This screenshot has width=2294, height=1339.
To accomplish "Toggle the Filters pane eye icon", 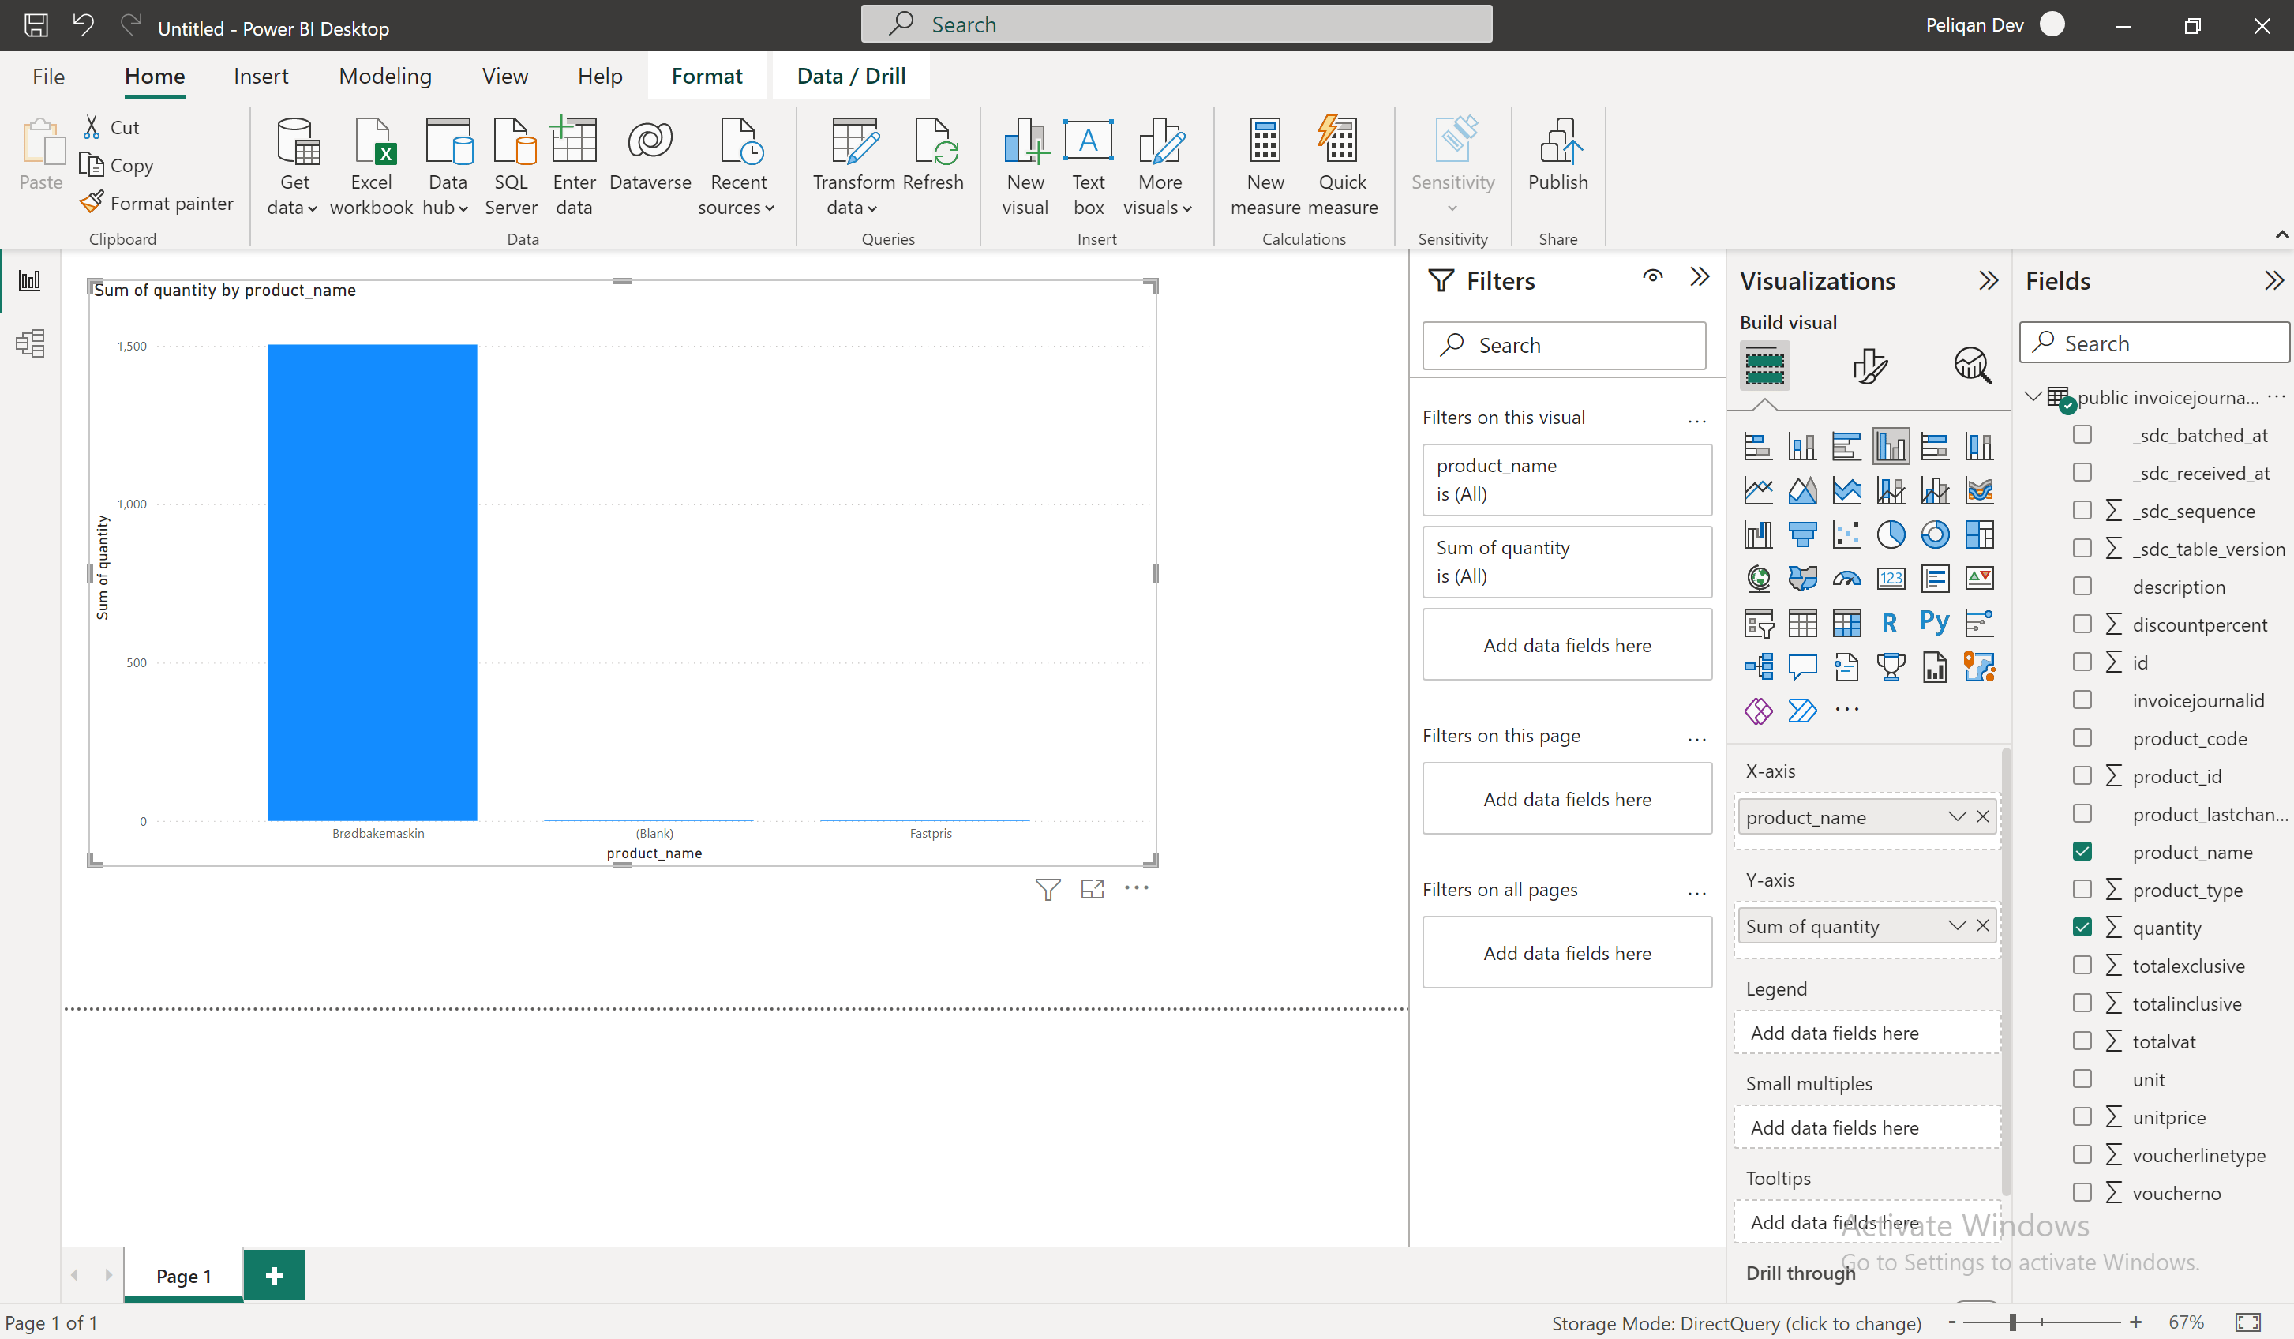I will coord(1653,276).
